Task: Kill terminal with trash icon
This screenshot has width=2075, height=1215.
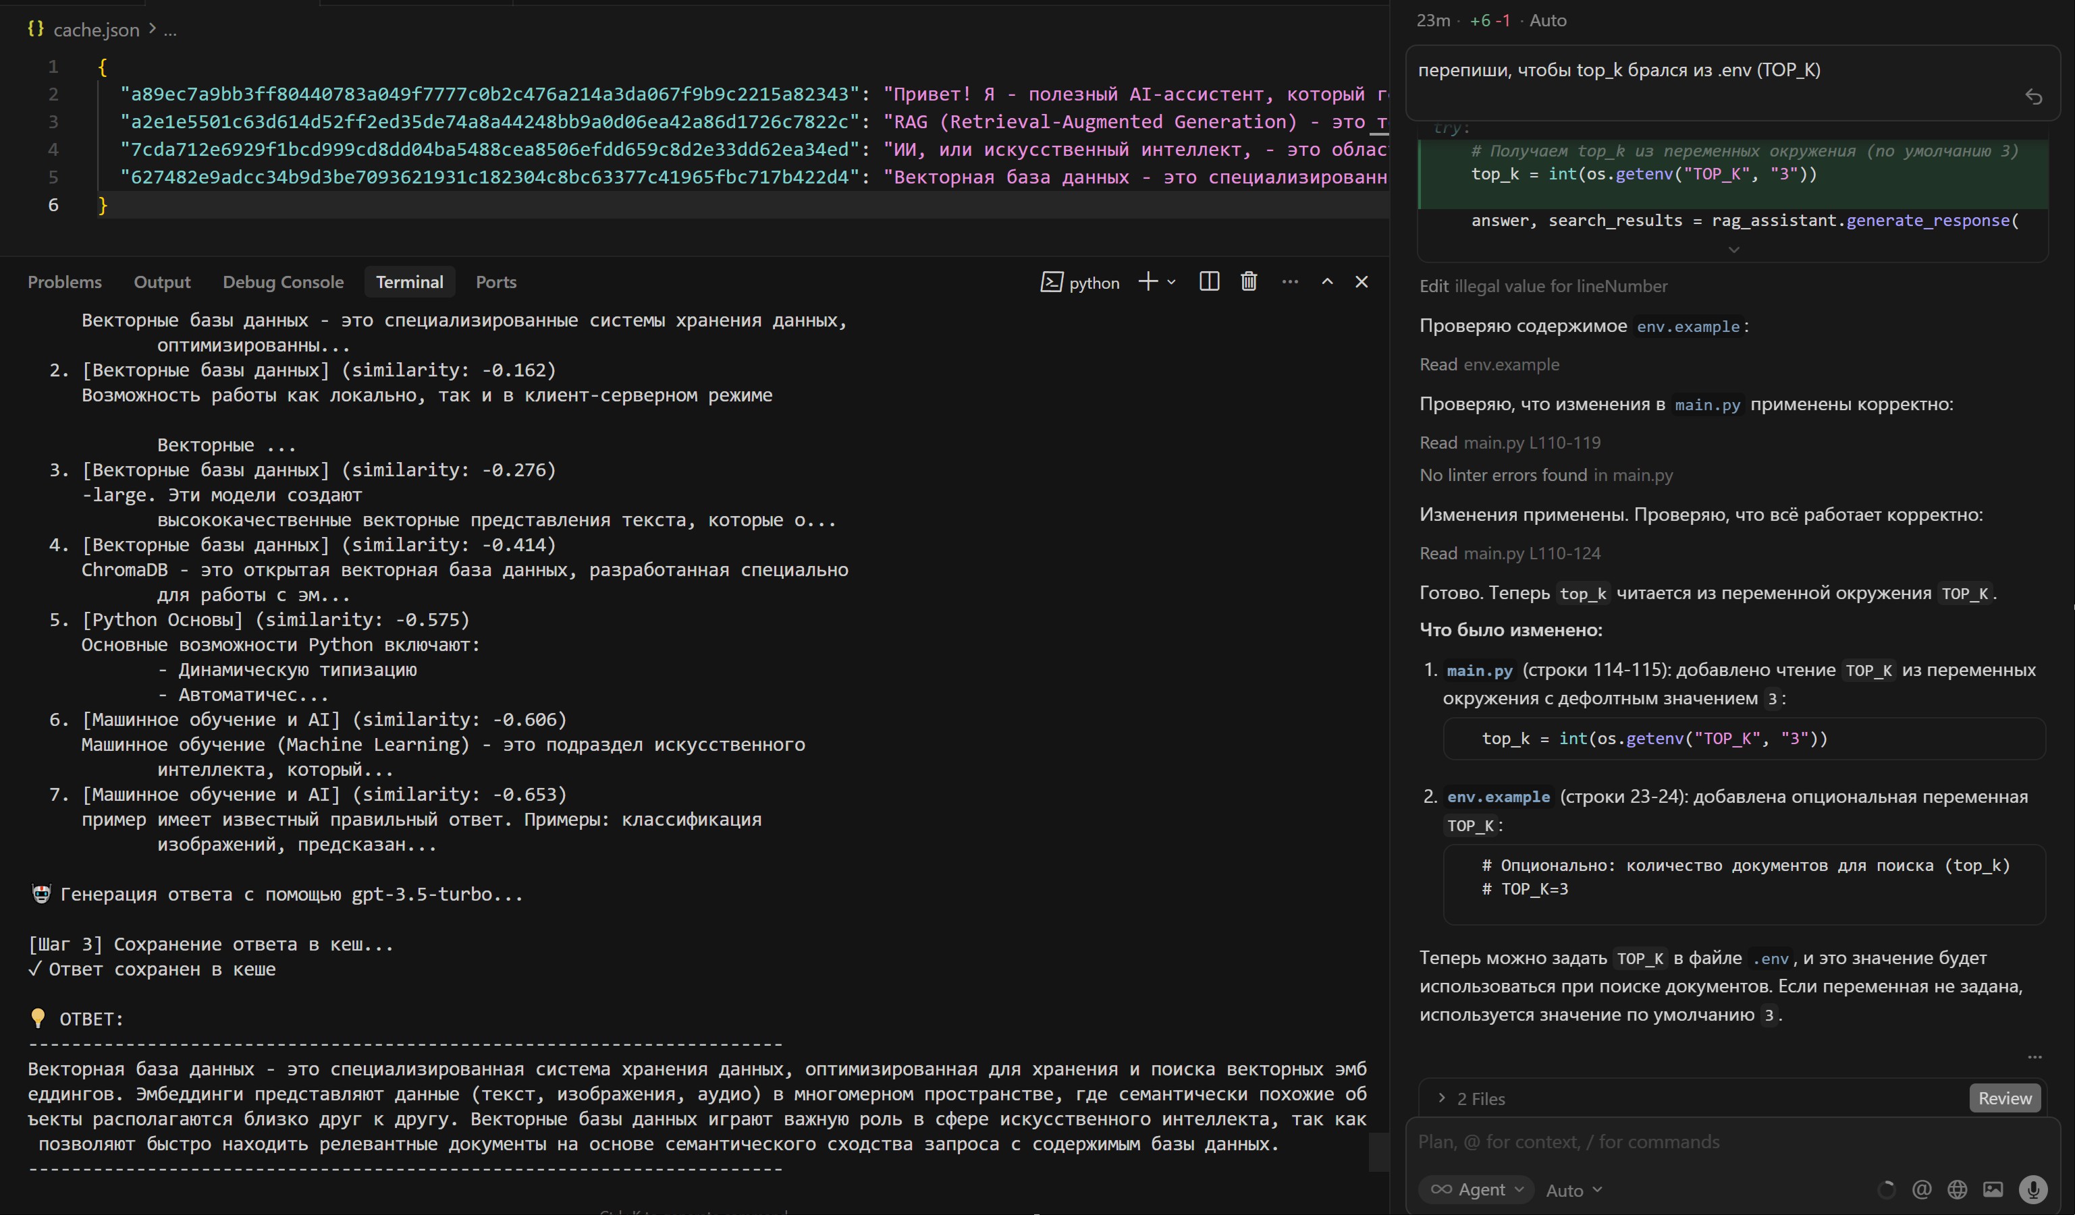Action: 1248,281
